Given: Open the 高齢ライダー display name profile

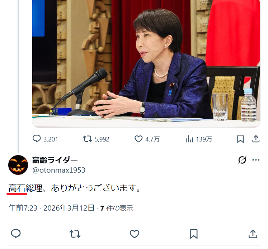Looking at the screenshot, I should click(x=55, y=160).
